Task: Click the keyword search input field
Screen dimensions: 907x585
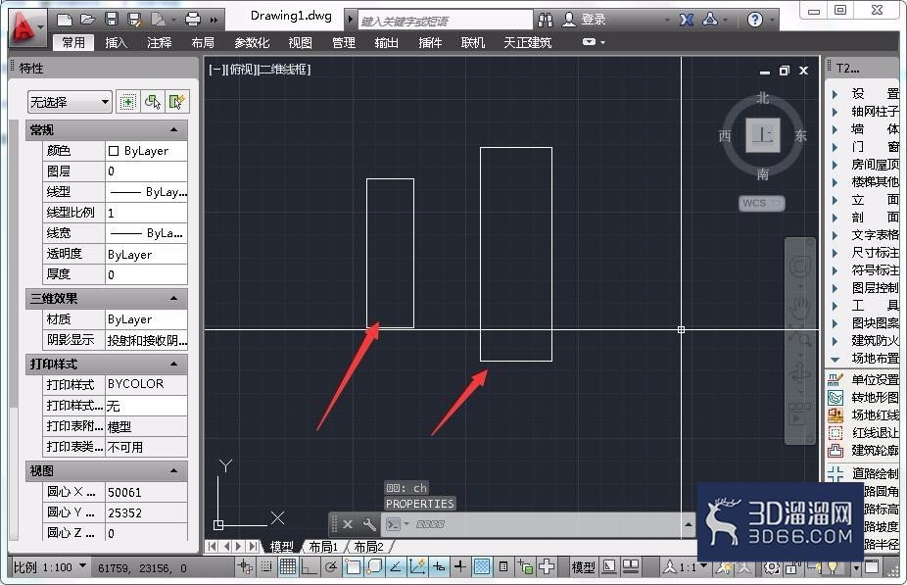Action: point(445,22)
